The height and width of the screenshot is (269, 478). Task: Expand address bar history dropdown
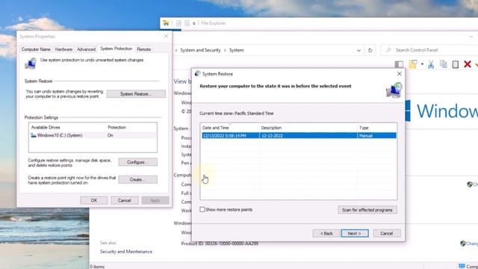[358, 50]
